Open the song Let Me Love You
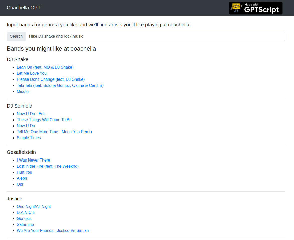 (x=32, y=73)
